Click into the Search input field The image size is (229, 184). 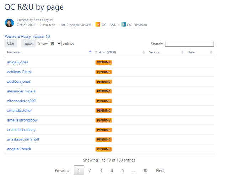[x=189, y=44]
